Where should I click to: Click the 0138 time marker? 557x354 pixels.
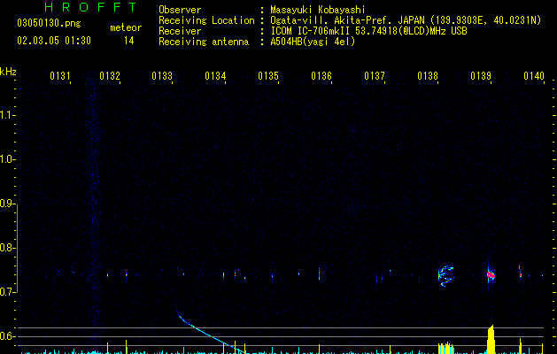click(x=428, y=76)
